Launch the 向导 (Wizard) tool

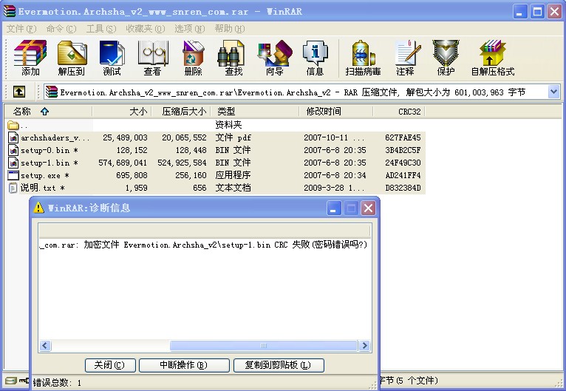point(275,58)
